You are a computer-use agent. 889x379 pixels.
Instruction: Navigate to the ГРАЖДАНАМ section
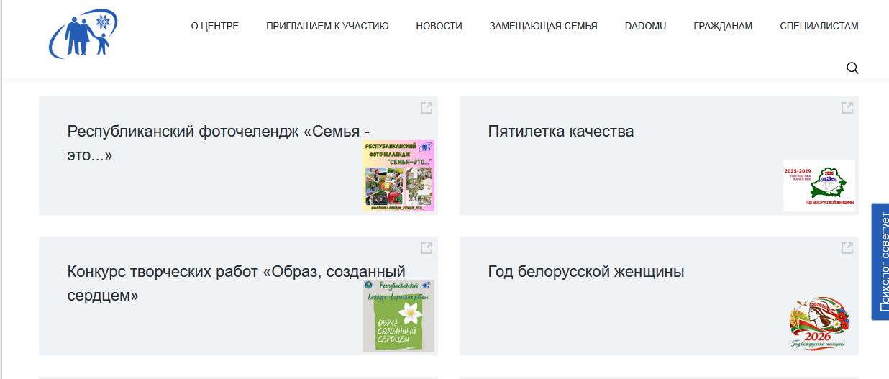point(723,27)
